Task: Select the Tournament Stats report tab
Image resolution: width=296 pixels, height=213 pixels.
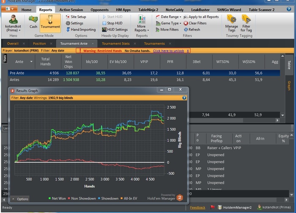Action: click(115, 43)
